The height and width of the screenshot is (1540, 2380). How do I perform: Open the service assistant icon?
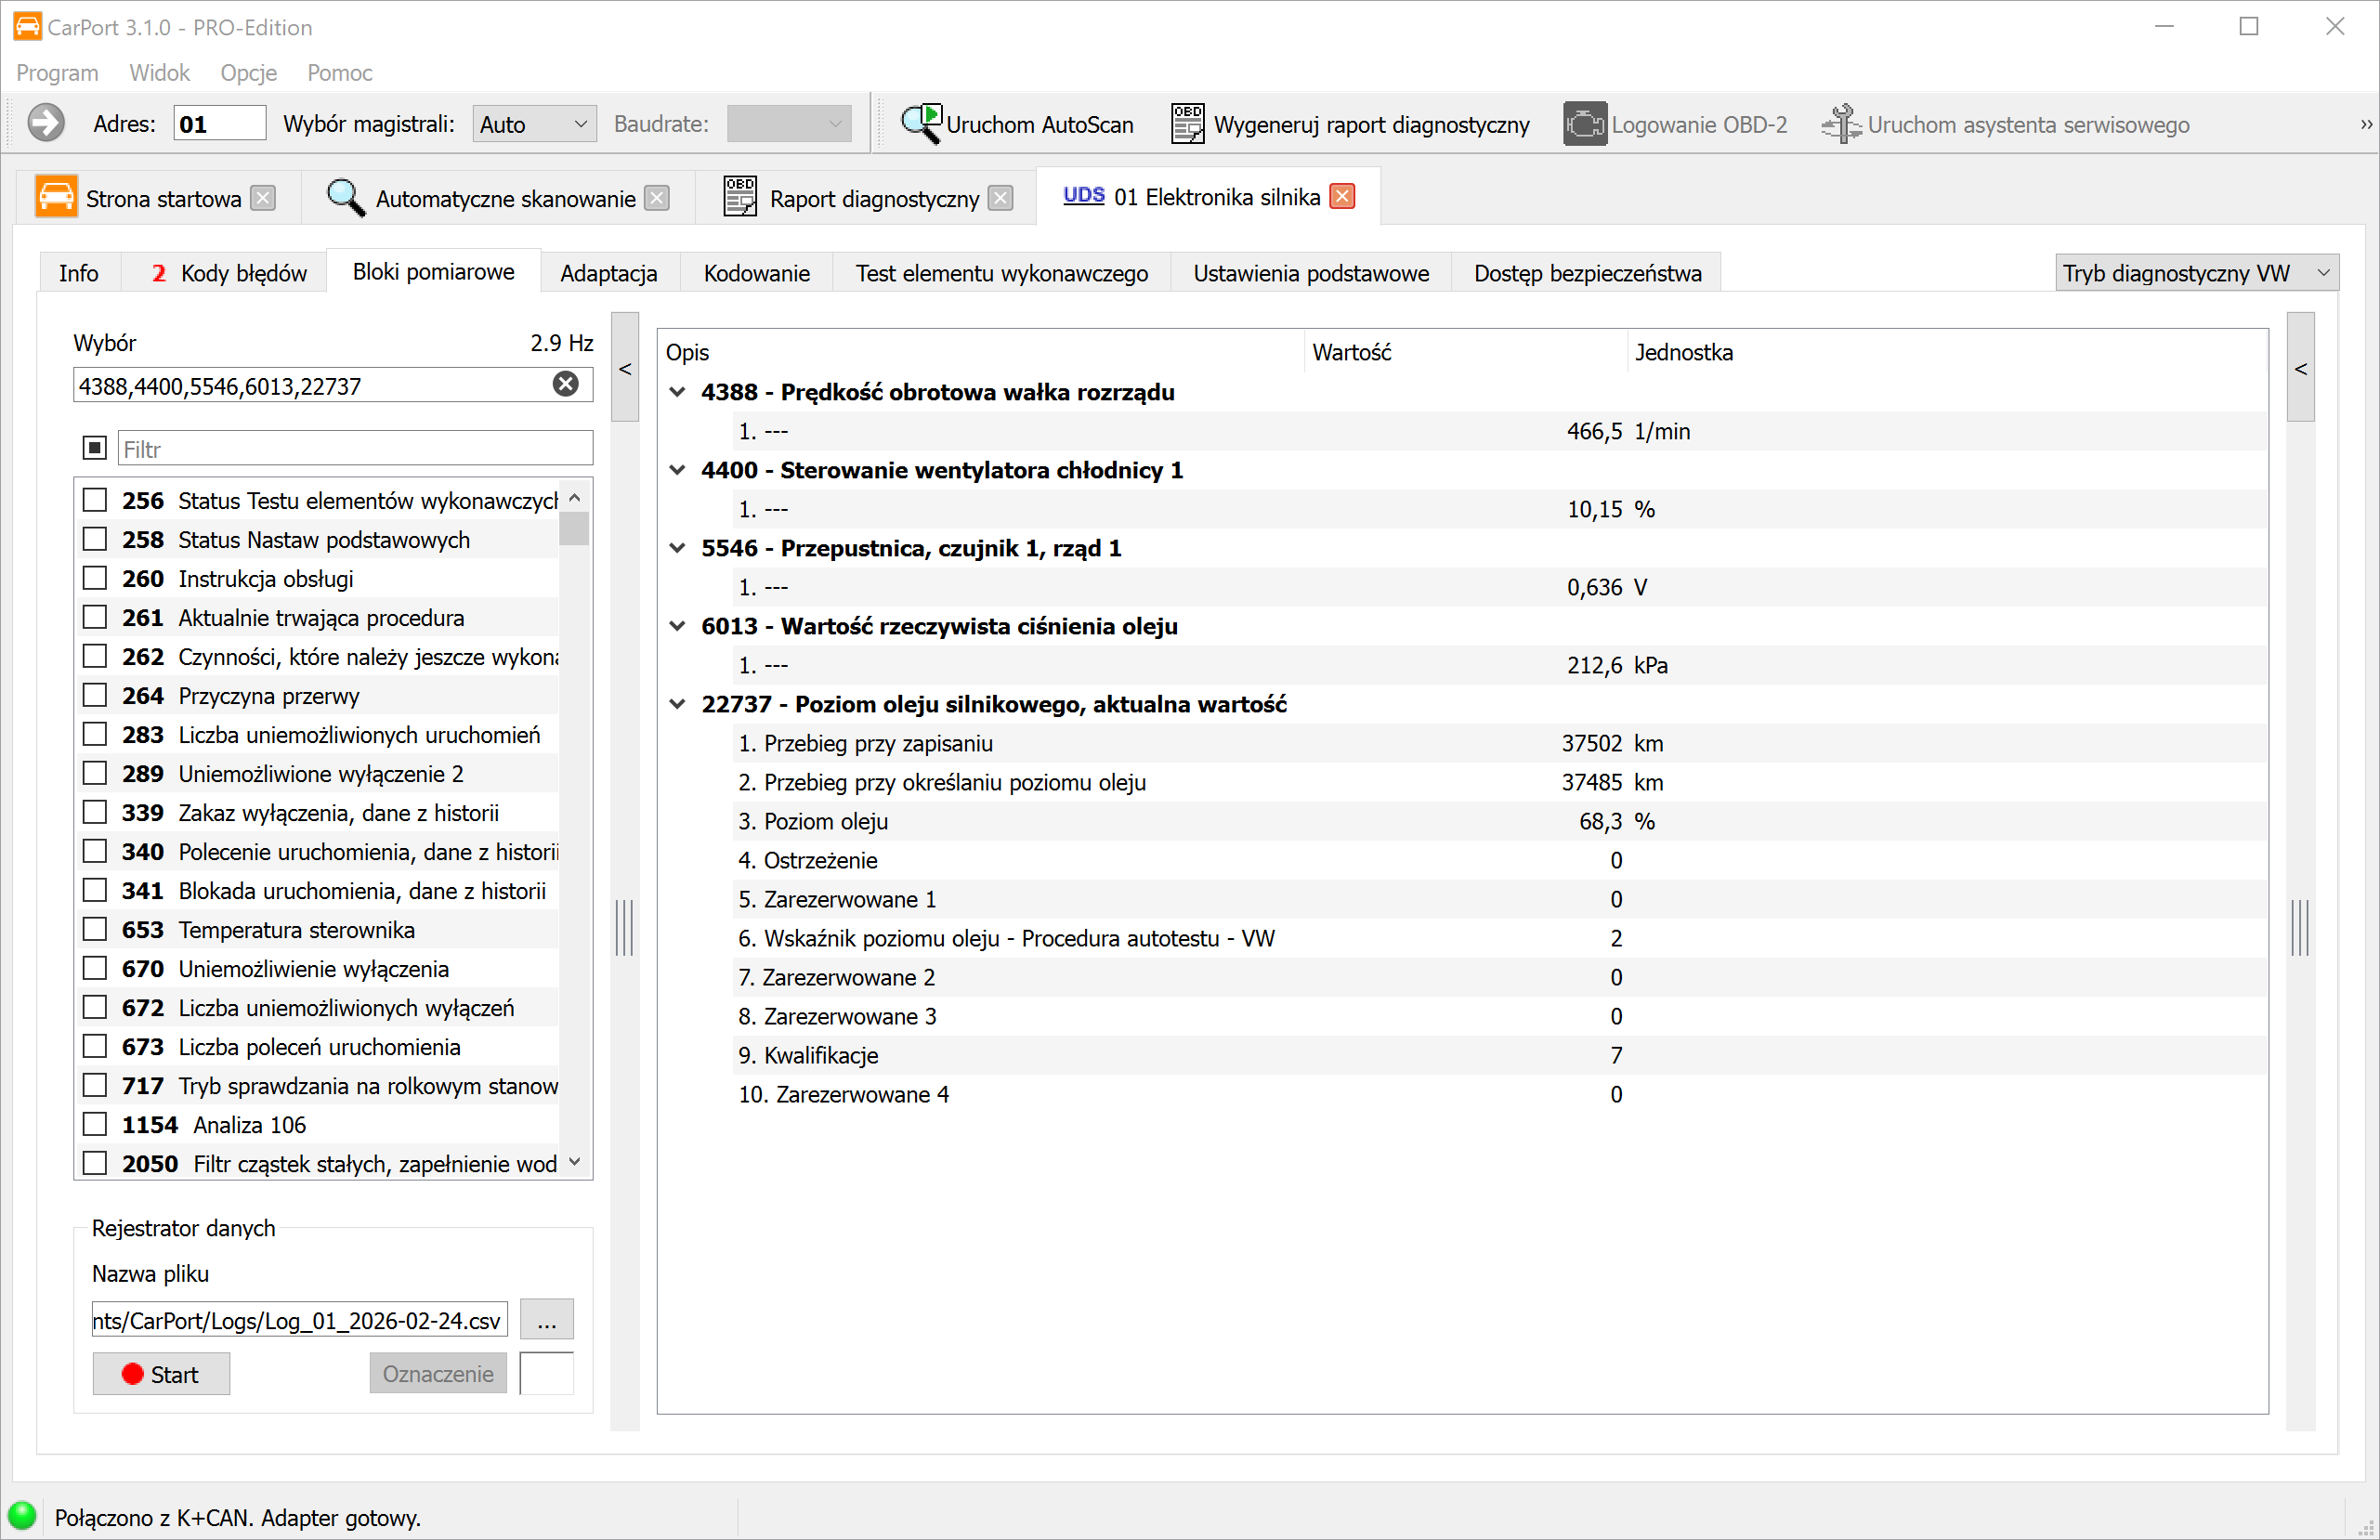pos(1840,124)
